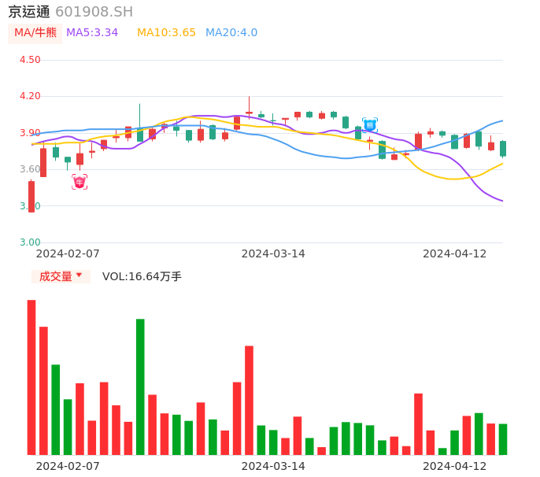The image size is (540, 477).
Task: Click the 601908.SH stock code
Action: (94, 12)
